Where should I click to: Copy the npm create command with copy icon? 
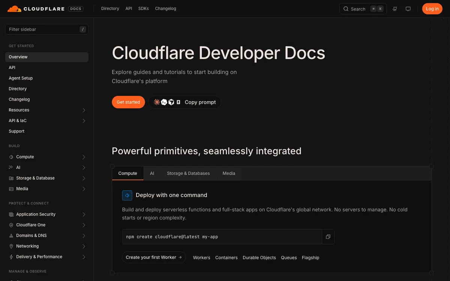pyautogui.click(x=328, y=237)
